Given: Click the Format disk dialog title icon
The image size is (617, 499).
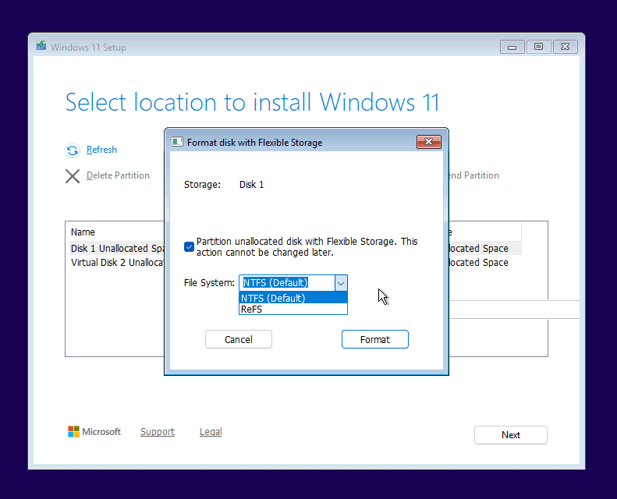Looking at the screenshot, I should pyautogui.click(x=178, y=143).
